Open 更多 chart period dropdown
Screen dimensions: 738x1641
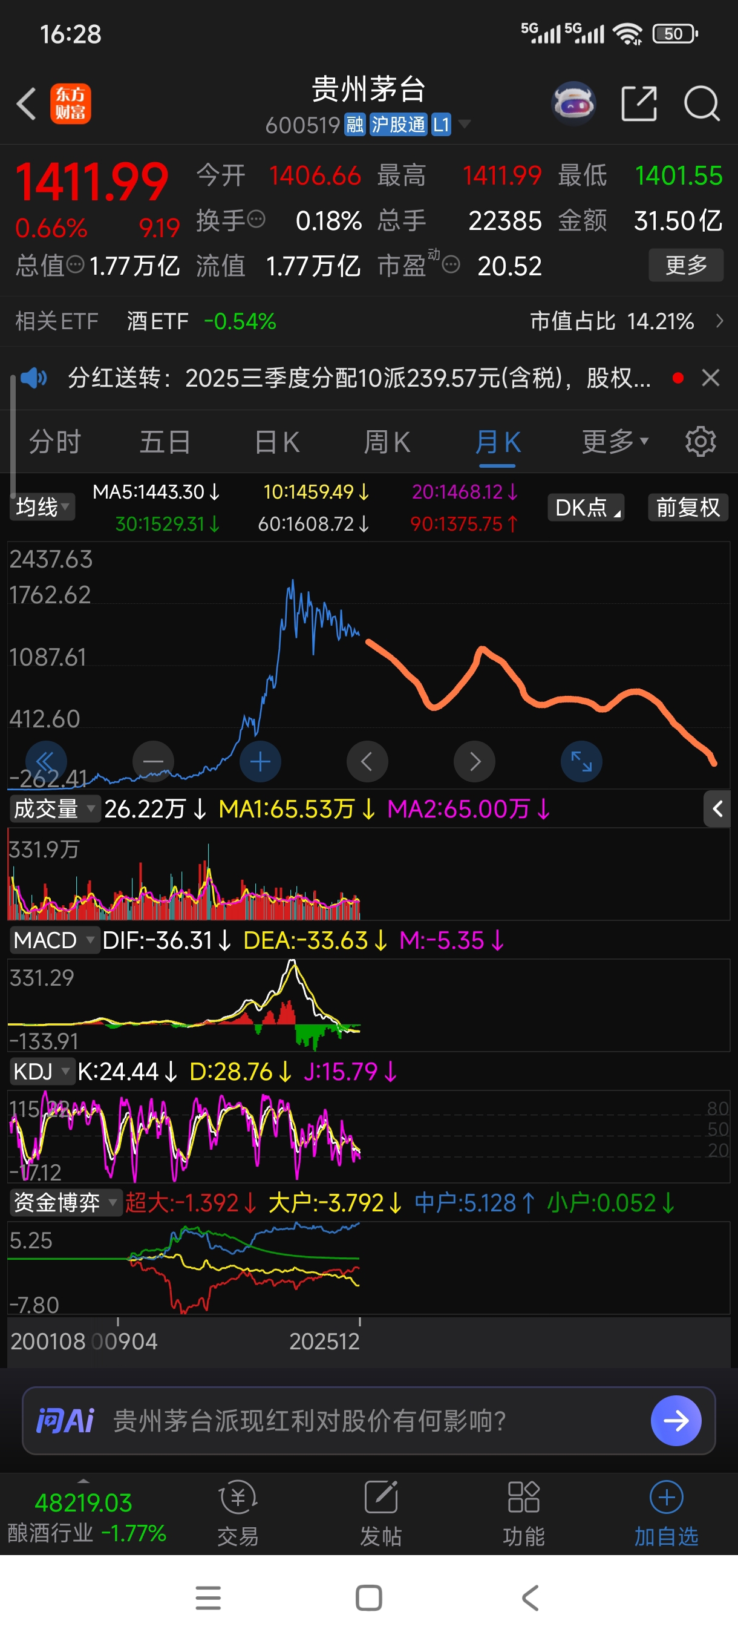pyautogui.click(x=615, y=442)
